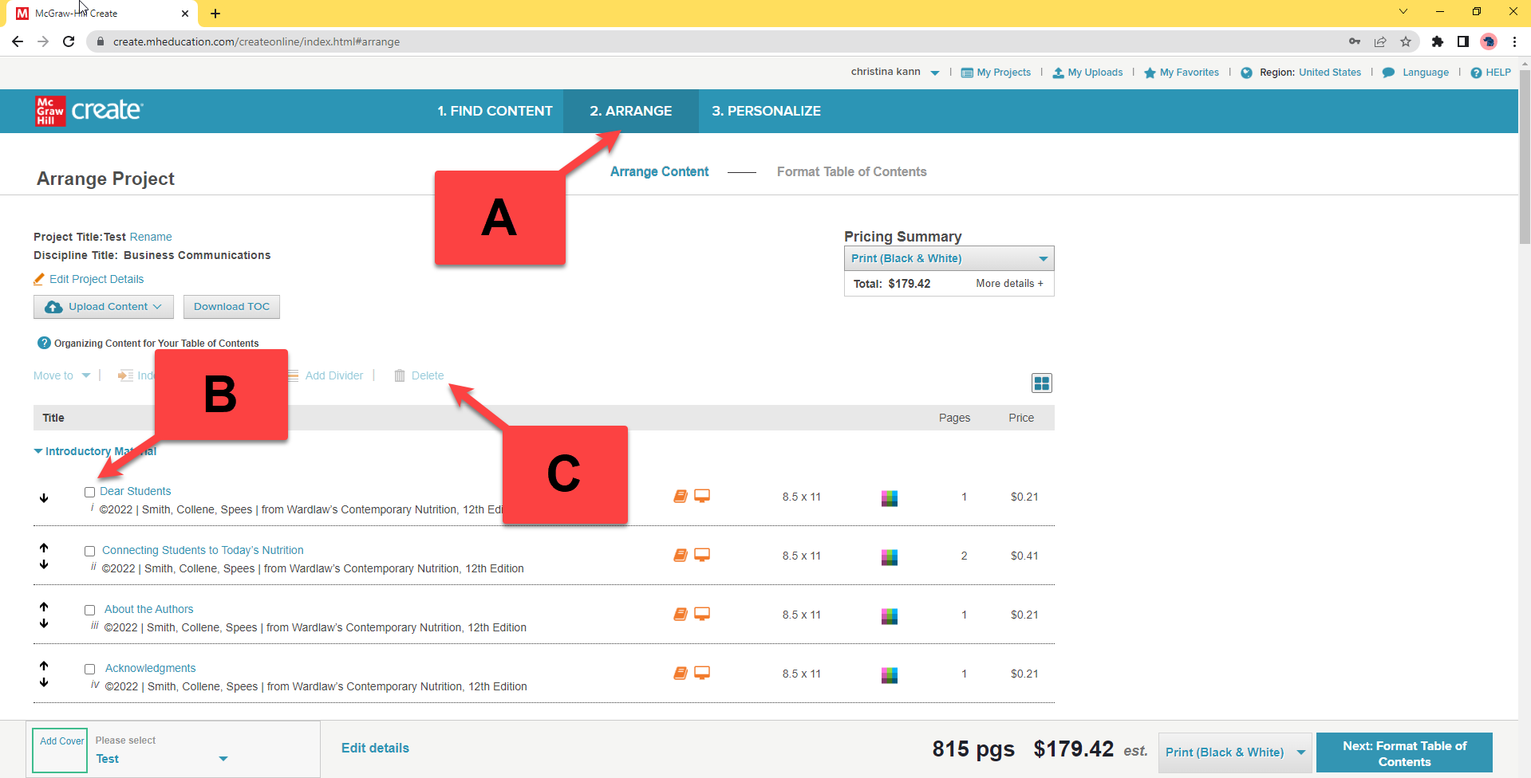
Task: Collapse the Introductory Material section
Action: (38, 451)
